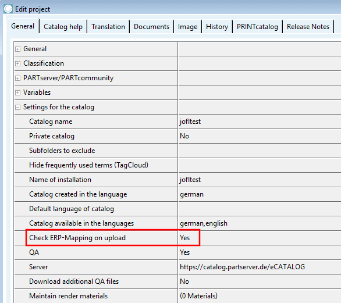Screen dimensions: 341x303
Task: Open the Image tab
Action: click(x=187, y=27)
